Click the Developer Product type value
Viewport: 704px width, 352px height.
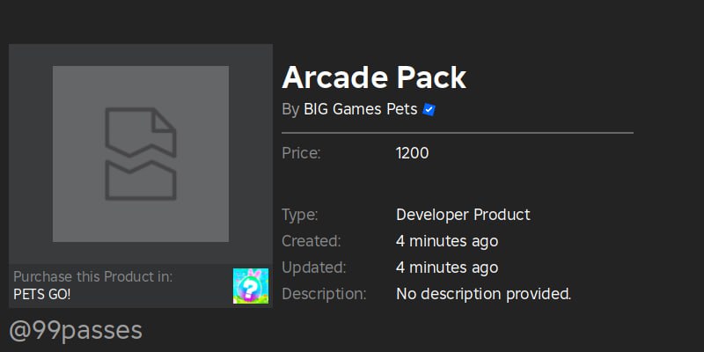463,215
